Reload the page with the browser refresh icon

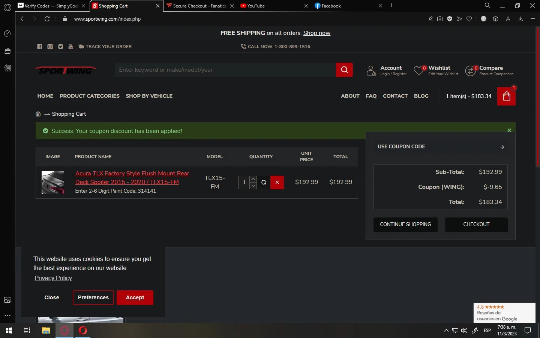pos(47,19)
